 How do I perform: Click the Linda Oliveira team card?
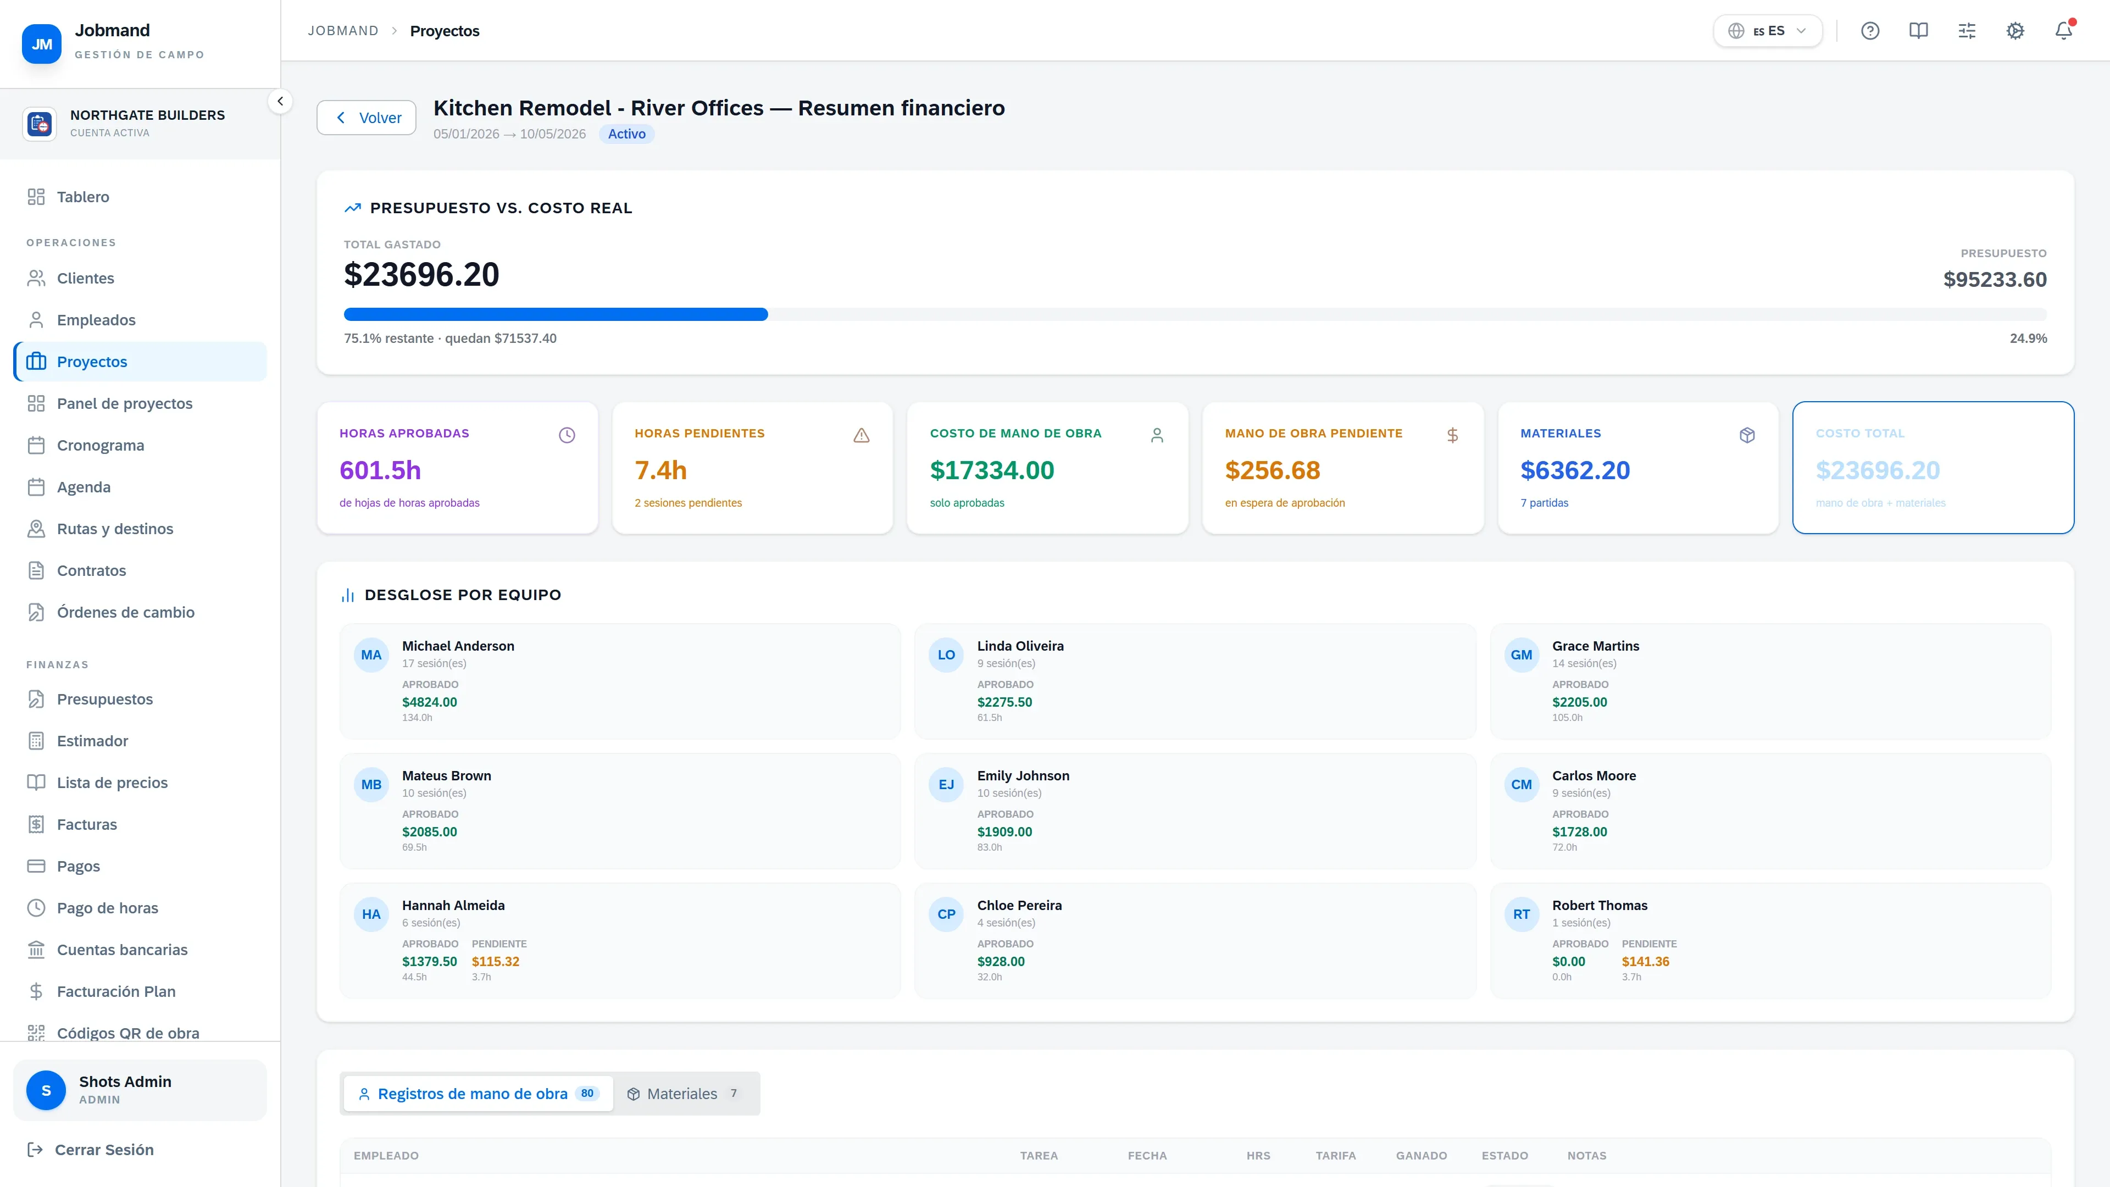tap(1195, 681)
